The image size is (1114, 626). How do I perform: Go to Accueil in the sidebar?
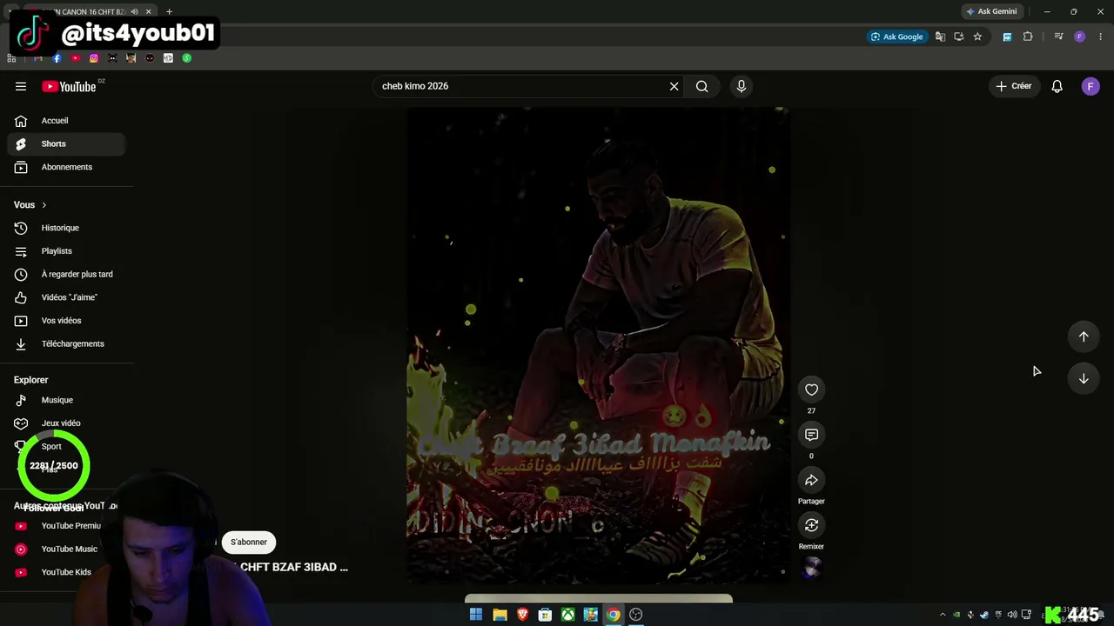tap(65, 121)
